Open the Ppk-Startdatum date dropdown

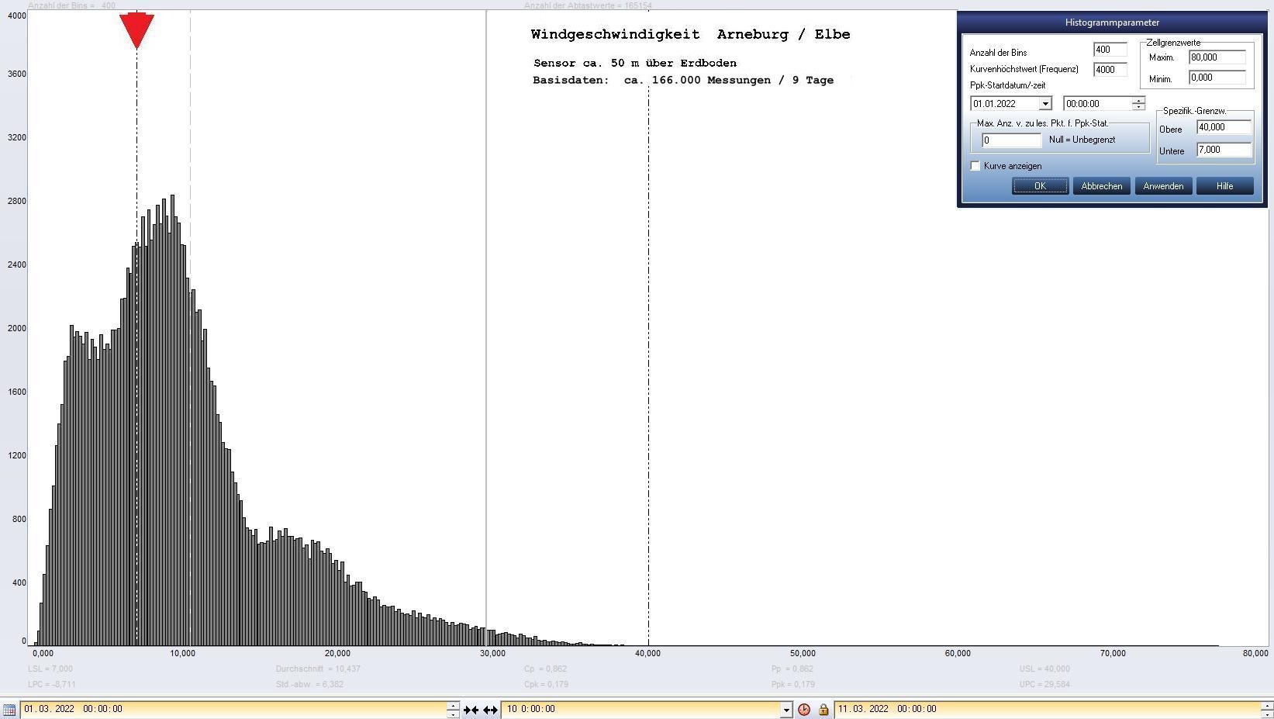[1044, 104]
